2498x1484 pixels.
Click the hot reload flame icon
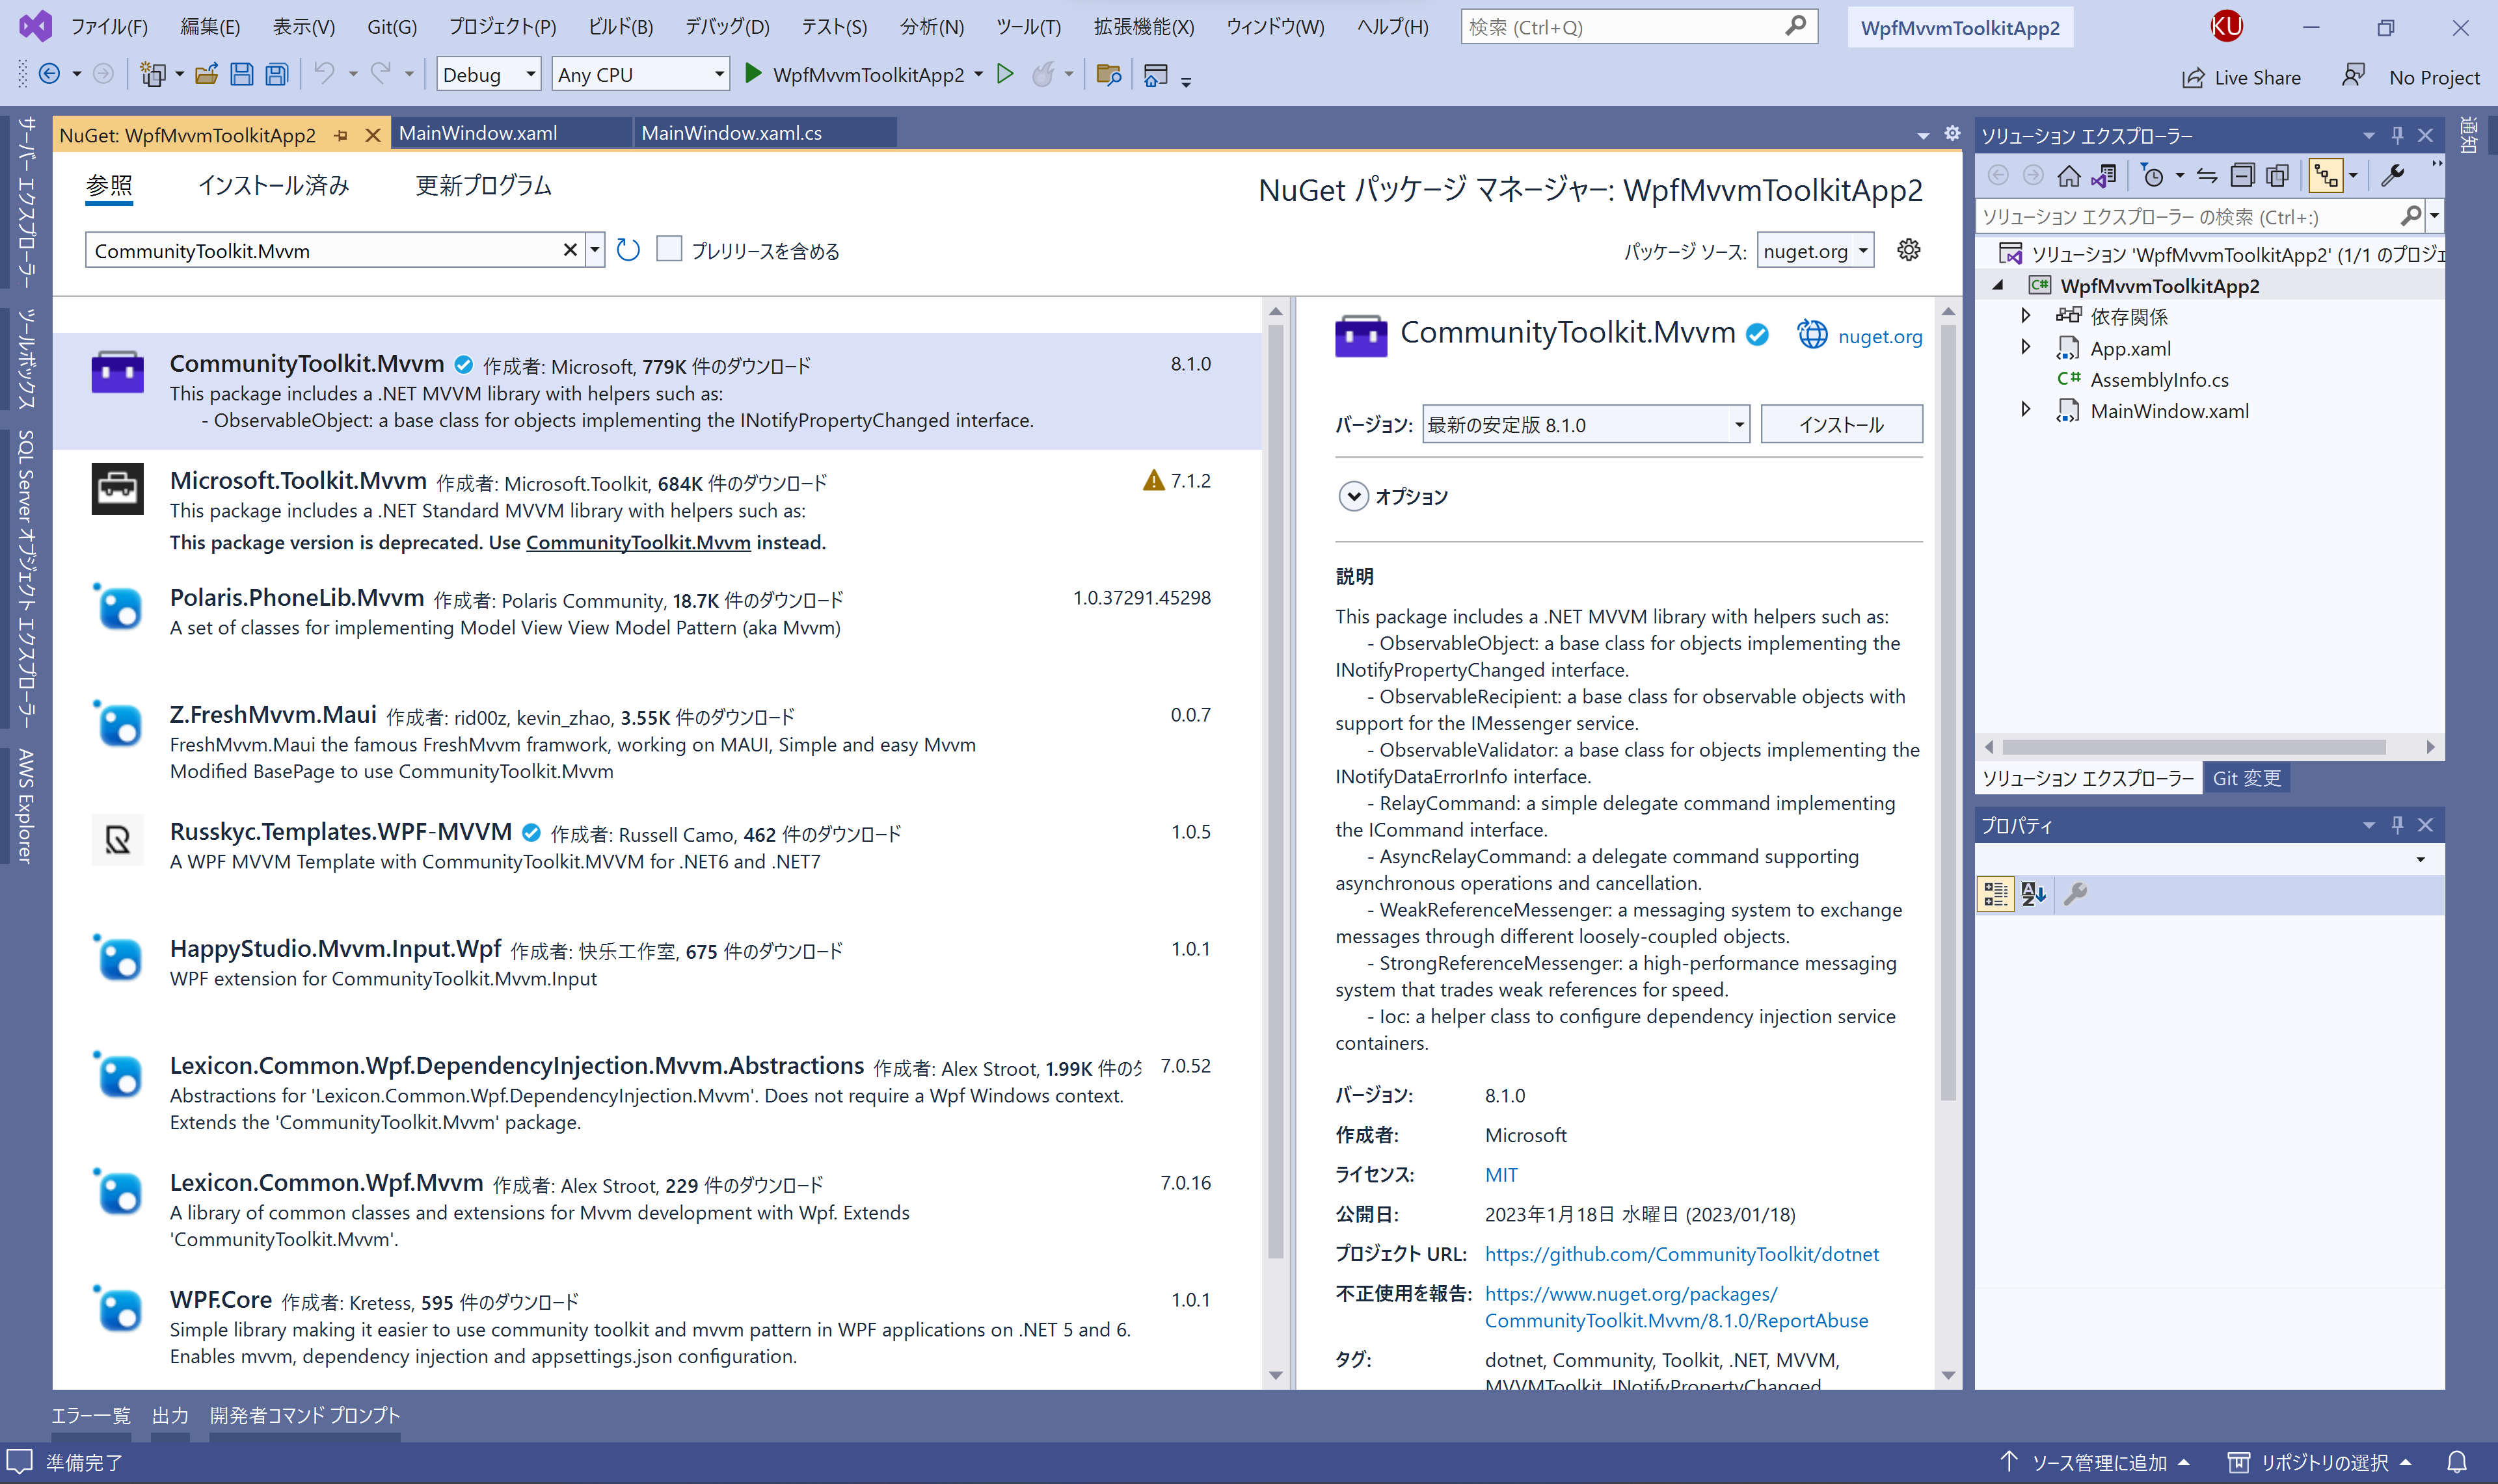point(1043,74)
